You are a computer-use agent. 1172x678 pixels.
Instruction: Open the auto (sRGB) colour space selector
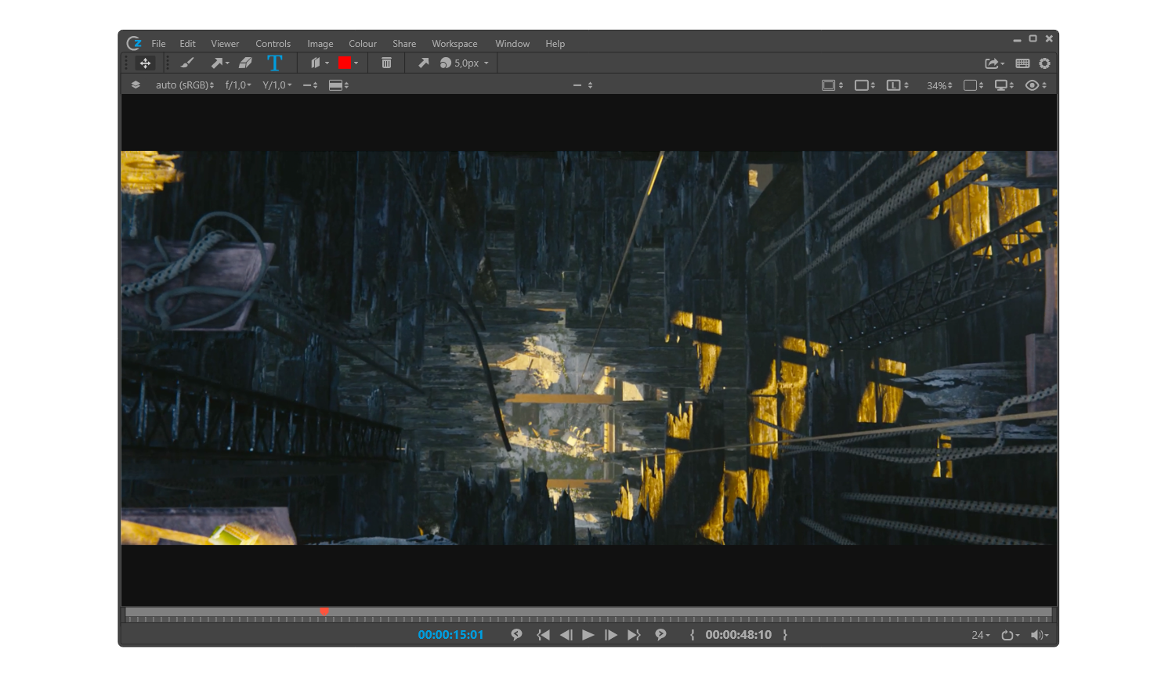tap(185, 85)
